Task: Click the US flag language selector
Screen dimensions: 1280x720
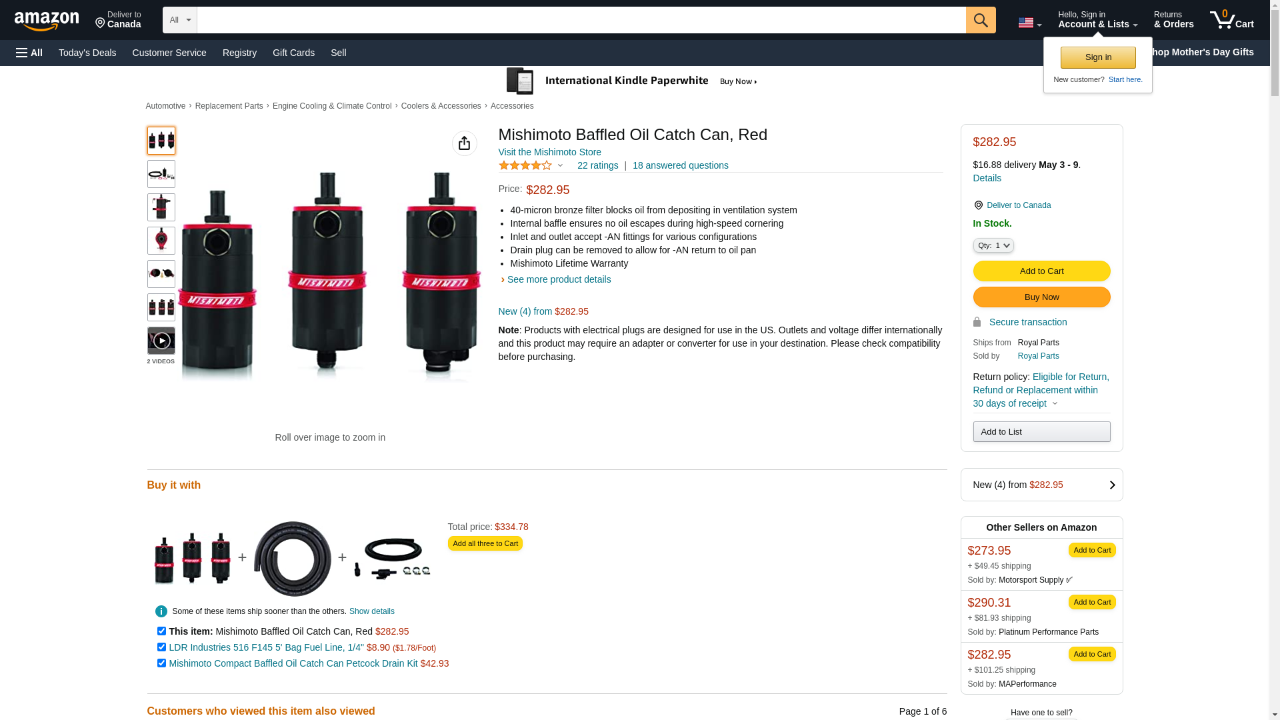Action: tap(1029, 23)
